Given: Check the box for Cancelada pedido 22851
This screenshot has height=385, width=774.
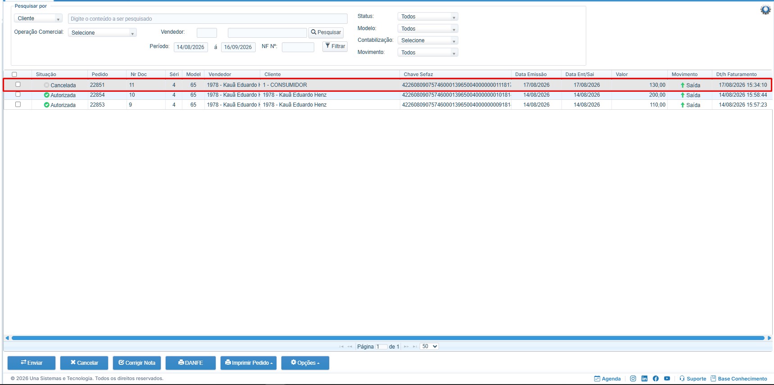Looking at the screenshot, I should coord(18,85).
